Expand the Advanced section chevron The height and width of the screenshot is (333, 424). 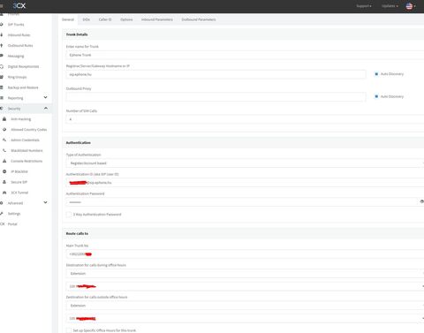click(x=45, y=202)
